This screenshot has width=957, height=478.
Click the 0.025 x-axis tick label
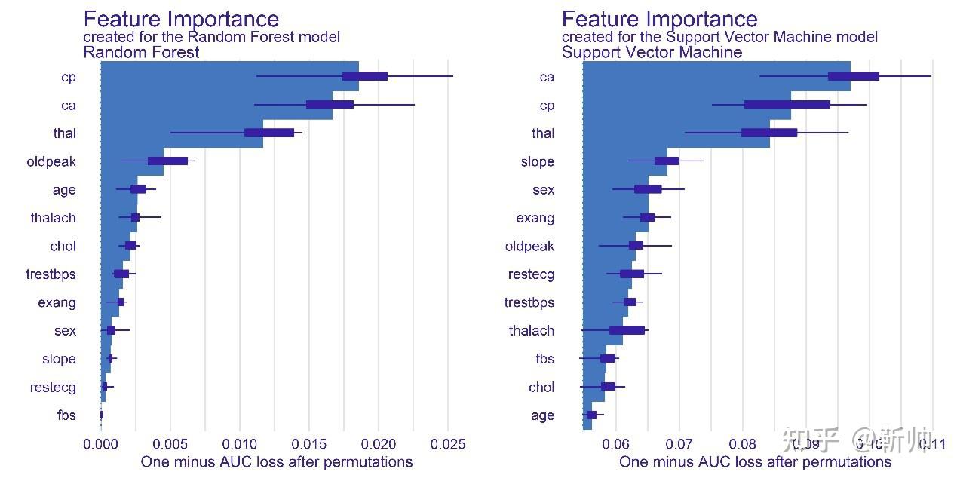click(x=448, y=445)
